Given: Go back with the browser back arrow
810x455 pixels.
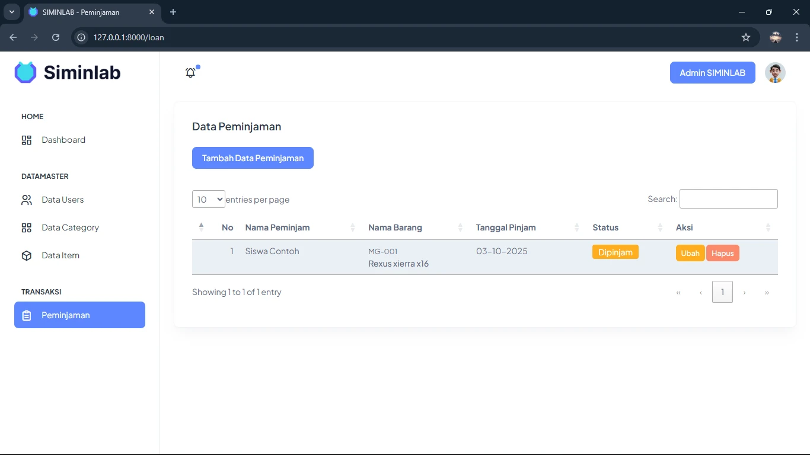Looking at the screenshot, I should click(13, 37).
